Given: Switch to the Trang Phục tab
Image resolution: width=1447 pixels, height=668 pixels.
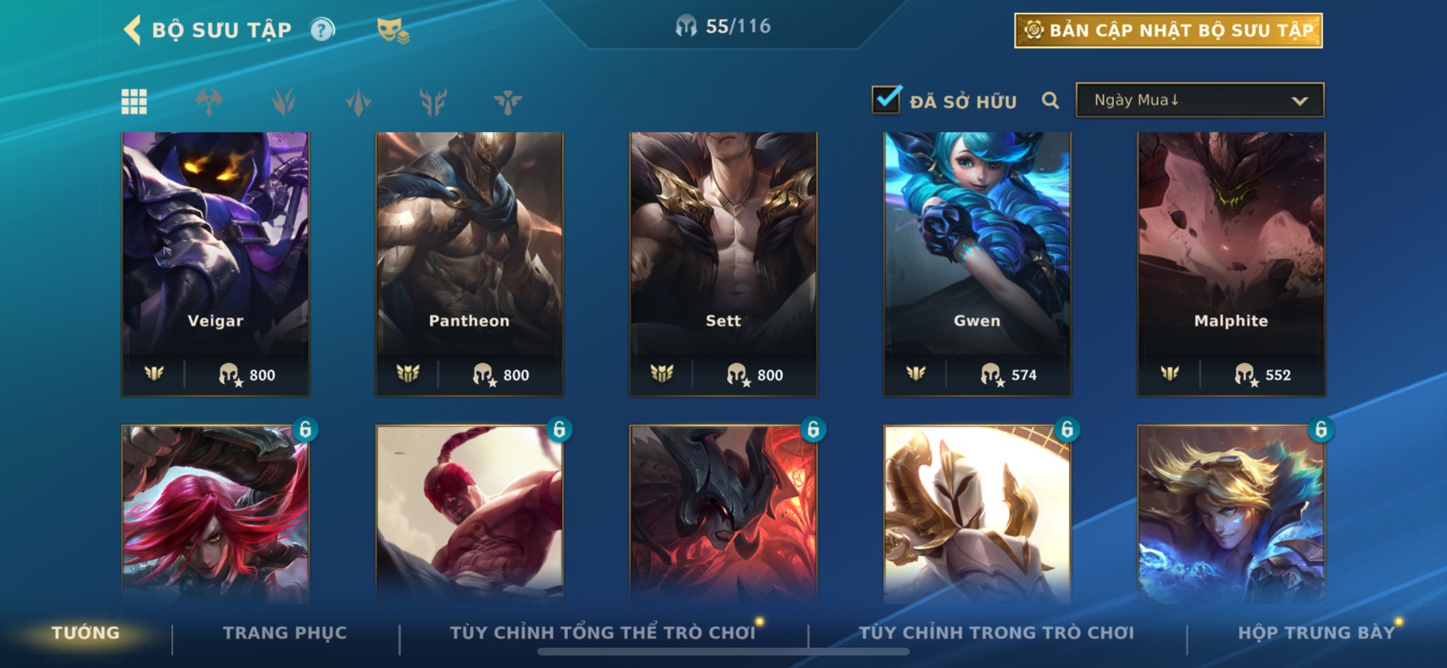Looking at the screenshot, I should point(285,633).
